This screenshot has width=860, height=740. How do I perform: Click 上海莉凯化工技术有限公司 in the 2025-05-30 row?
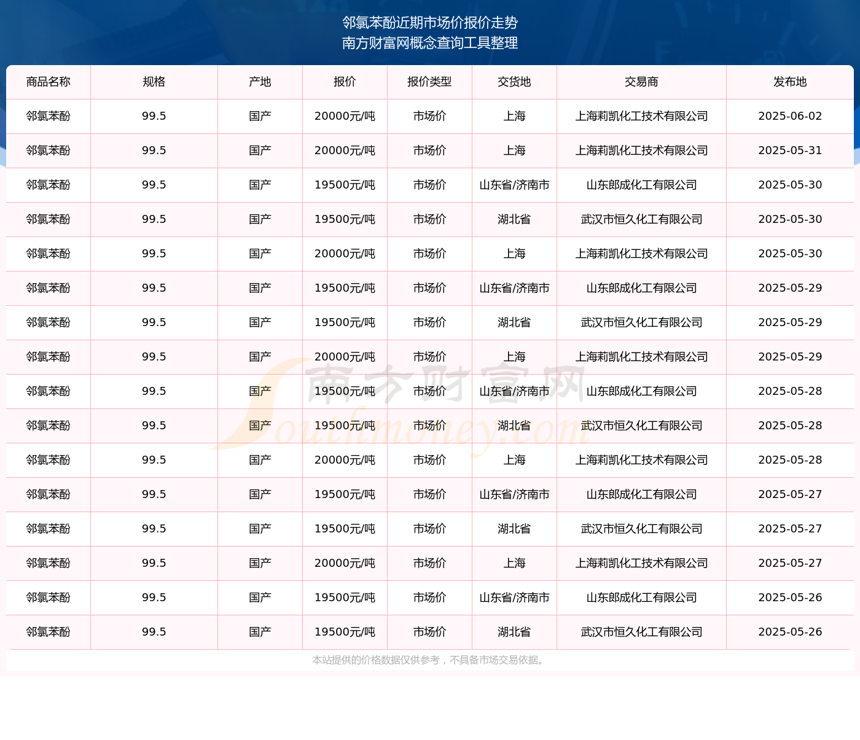point(642,254)
